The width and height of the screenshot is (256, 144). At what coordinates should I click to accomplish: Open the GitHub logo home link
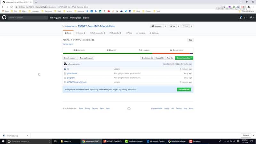point(4,17)
